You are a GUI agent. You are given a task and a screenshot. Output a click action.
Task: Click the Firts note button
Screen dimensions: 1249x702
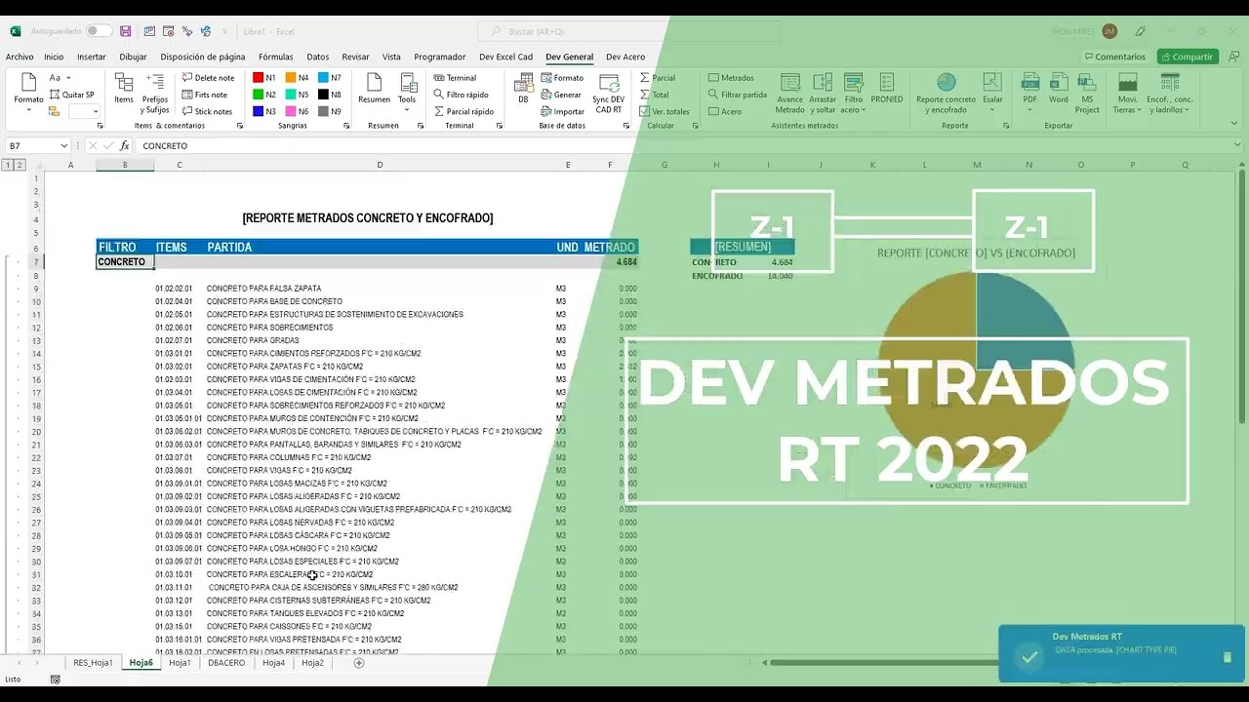click(x=205, y=95)
